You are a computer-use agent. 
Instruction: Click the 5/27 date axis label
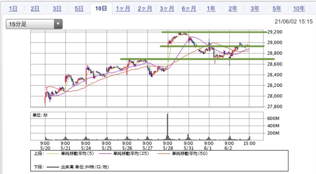147,148
